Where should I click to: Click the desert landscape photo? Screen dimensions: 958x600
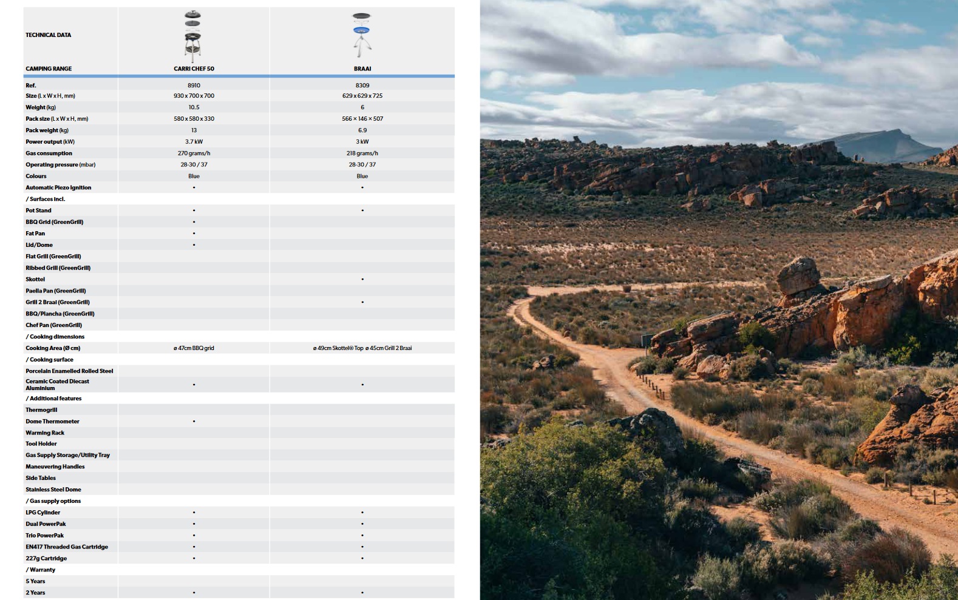pos(719,300)
